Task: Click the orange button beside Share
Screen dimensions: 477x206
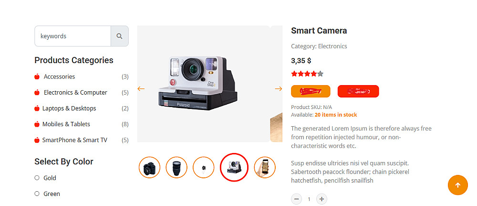Action: [311, 91]
